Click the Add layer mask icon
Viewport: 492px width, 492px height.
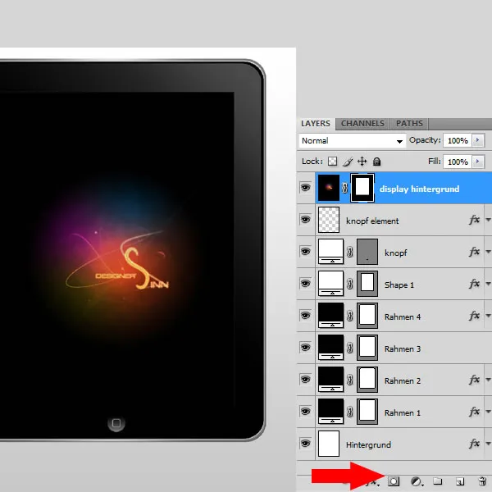click(x=394, y=481)
